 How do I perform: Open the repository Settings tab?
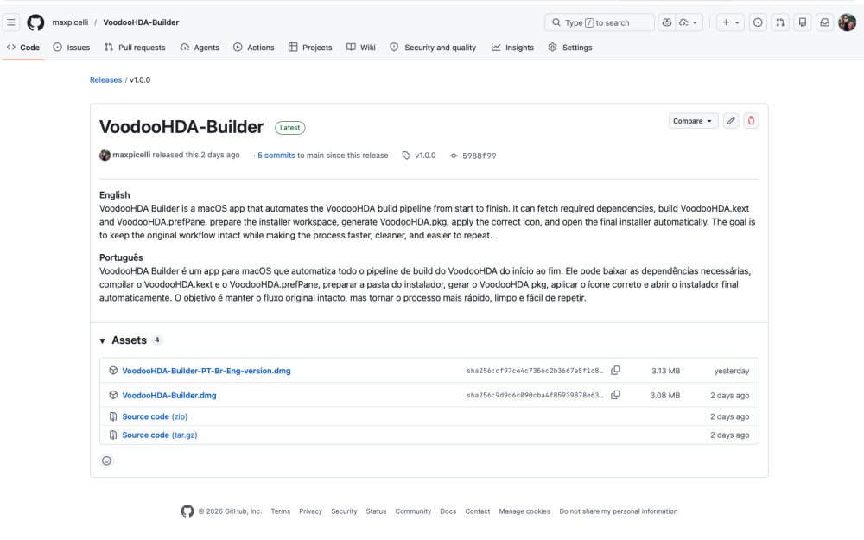click(x=570, y=48)
